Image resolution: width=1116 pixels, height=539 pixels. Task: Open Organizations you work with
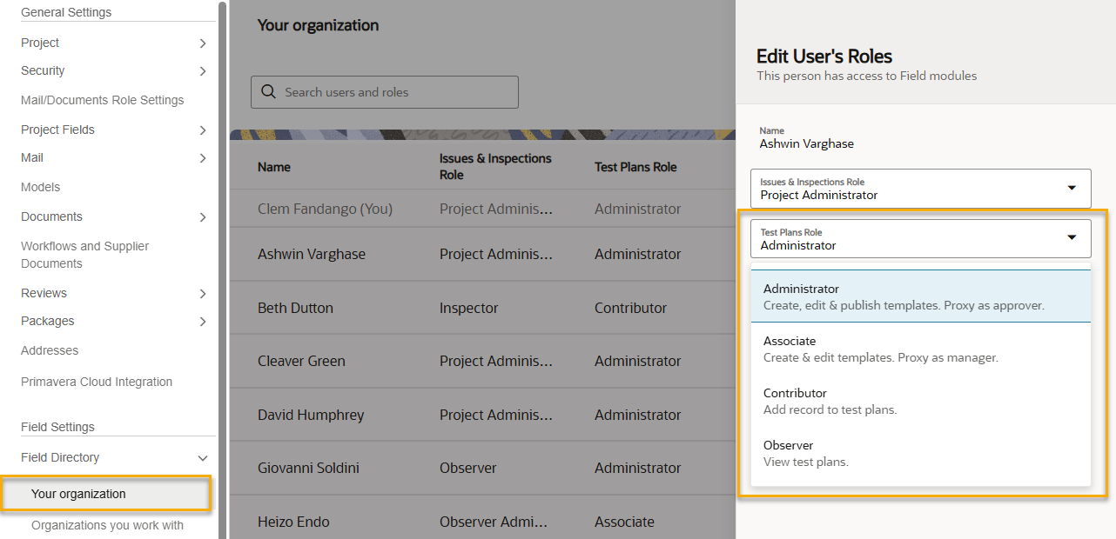click(107, 525)
